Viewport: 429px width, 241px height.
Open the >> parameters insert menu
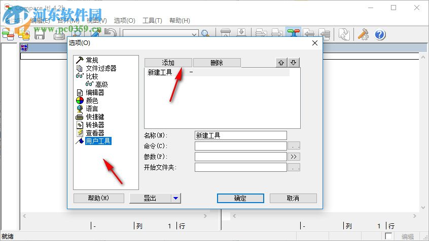point(294,157)
